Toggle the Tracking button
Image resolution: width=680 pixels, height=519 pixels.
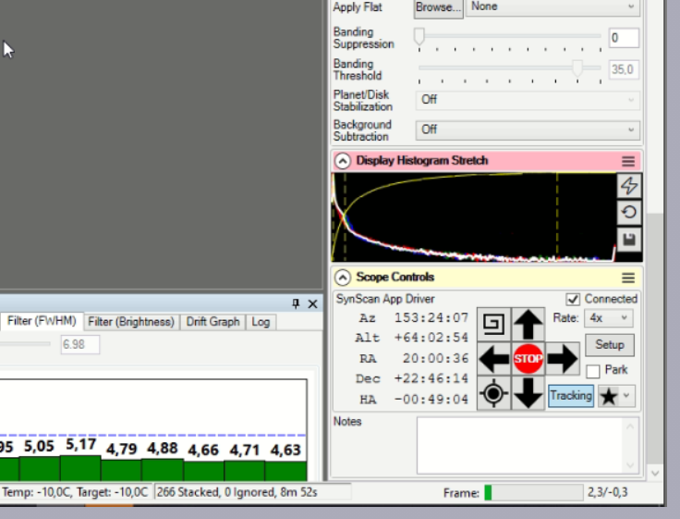571,396
